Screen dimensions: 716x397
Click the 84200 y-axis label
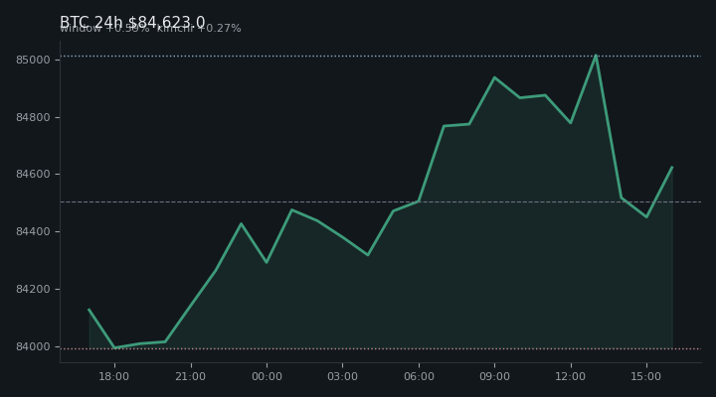point(33,290)
